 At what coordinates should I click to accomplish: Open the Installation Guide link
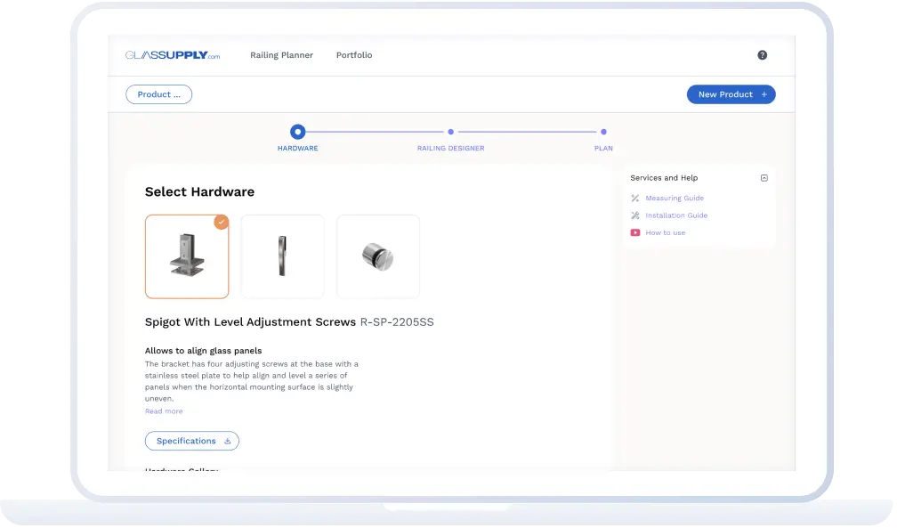[676, 215]
